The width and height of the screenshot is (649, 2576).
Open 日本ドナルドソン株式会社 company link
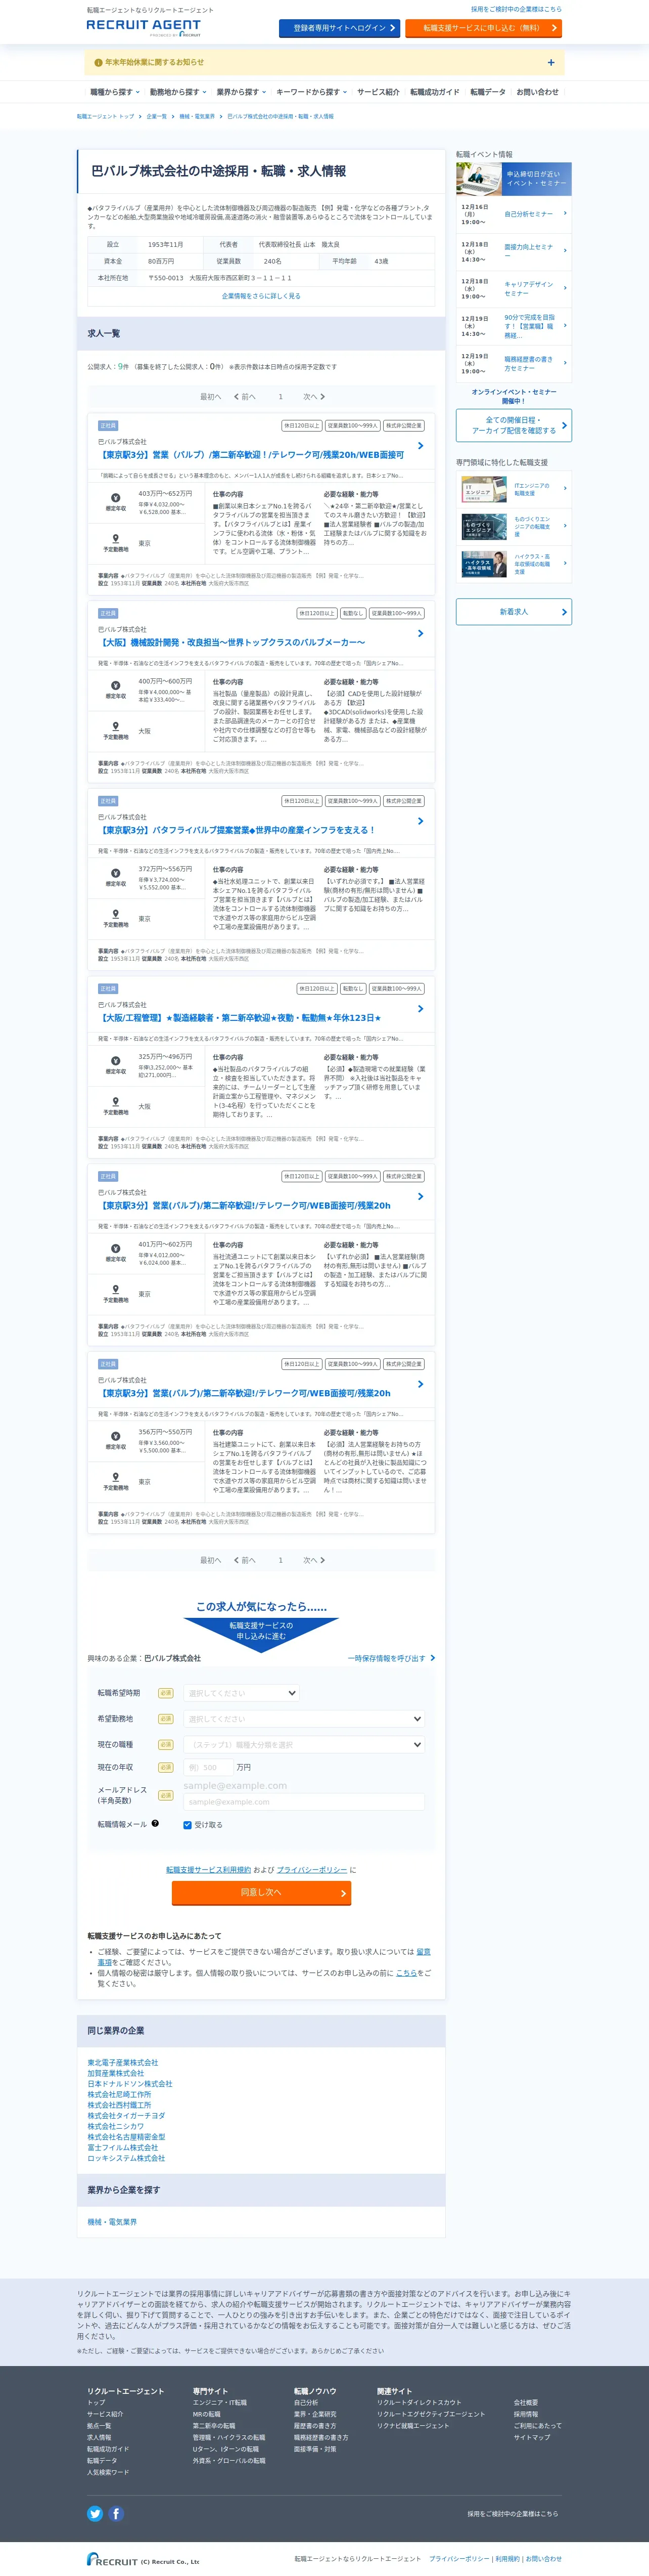130,2084
